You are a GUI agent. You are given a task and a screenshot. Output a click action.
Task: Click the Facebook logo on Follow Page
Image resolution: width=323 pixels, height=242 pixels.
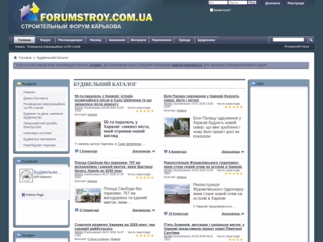pyautogui.click(x=24, y=195)
